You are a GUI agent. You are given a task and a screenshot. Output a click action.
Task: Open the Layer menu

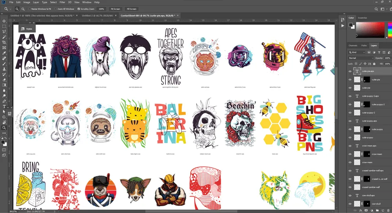pyautogui.click(x=36, y=2)
